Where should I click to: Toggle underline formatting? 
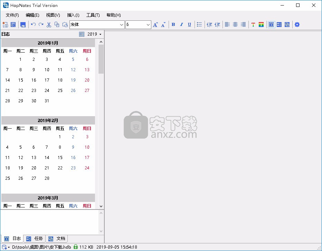(x=189, y=25)
